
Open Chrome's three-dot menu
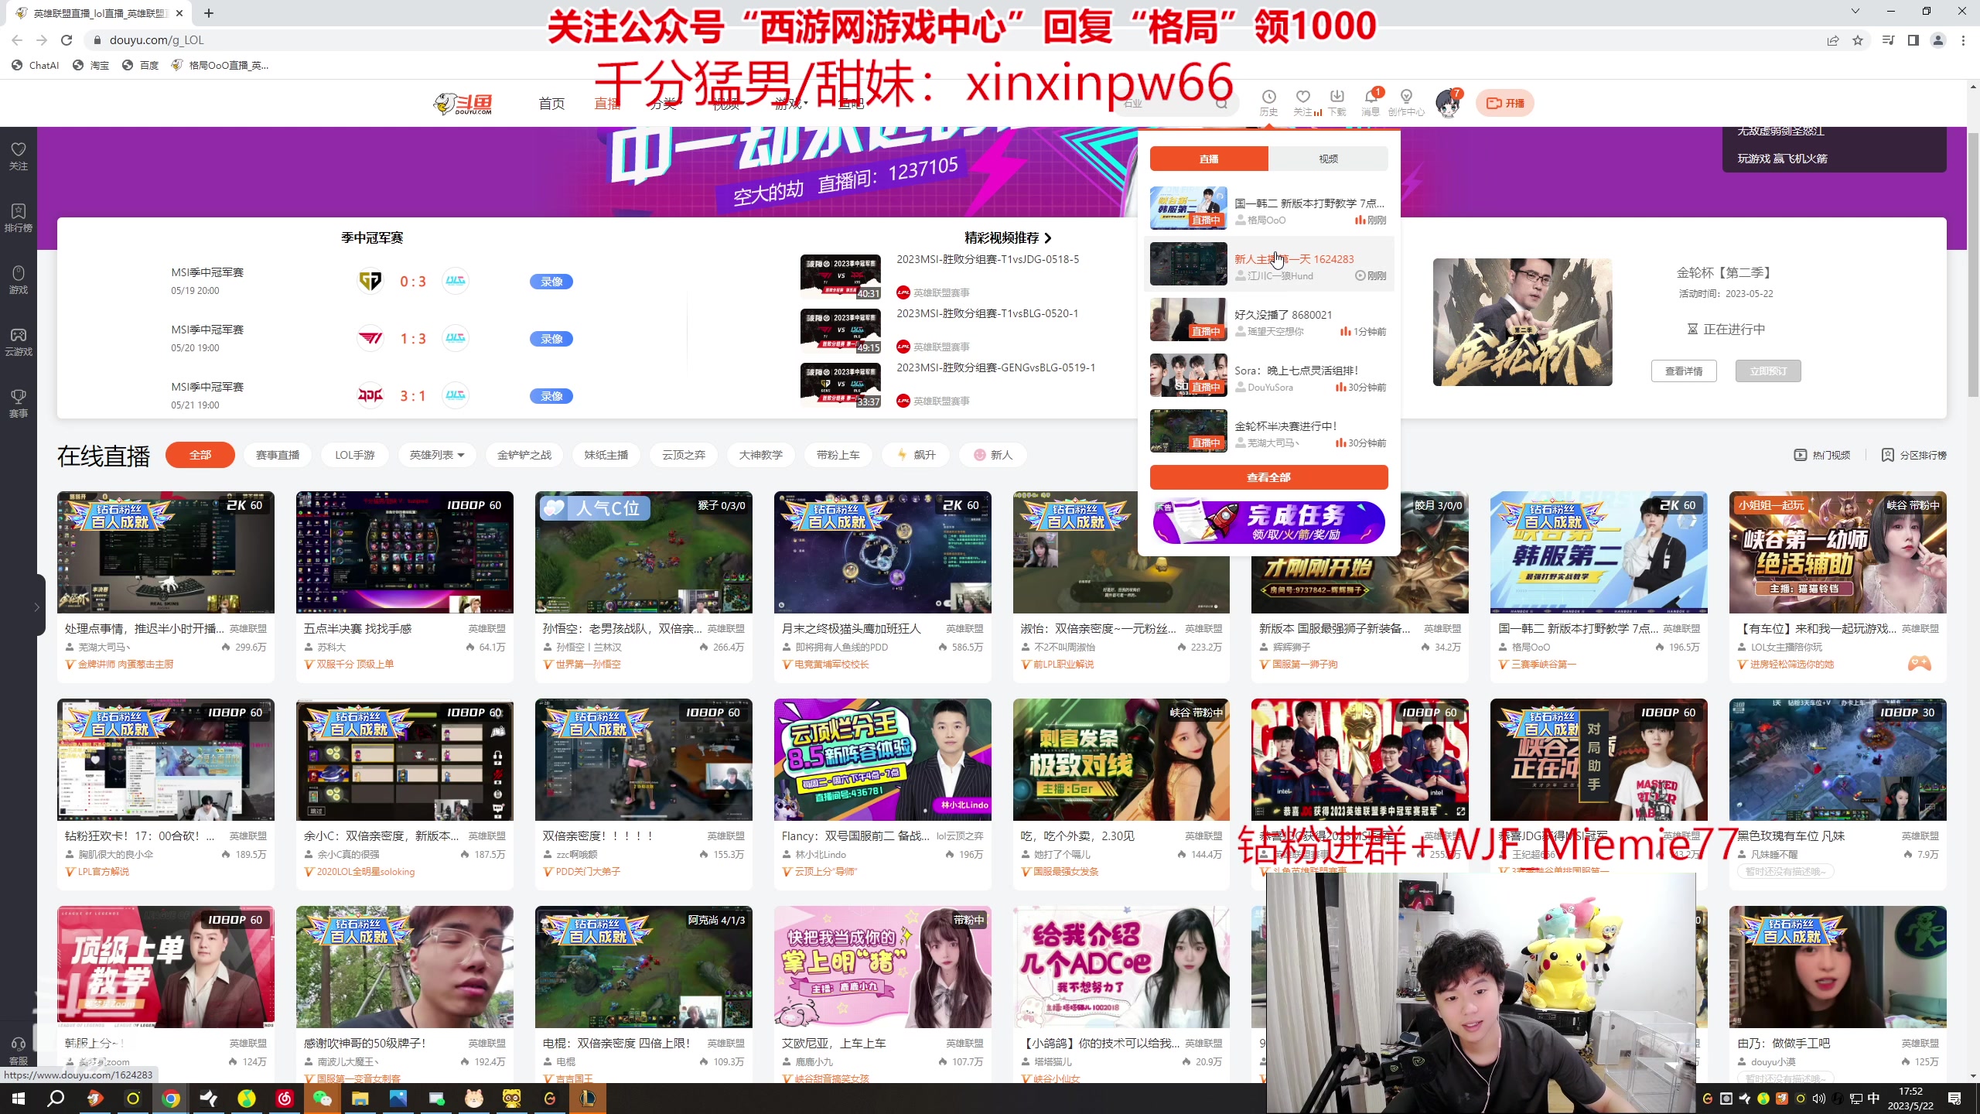tap(1963, 40)
